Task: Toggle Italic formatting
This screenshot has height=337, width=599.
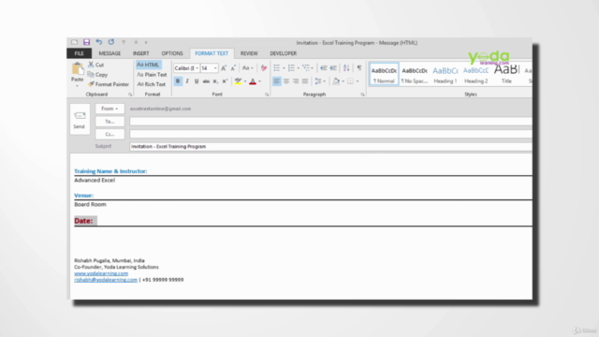Action: [x=187, y=81]
